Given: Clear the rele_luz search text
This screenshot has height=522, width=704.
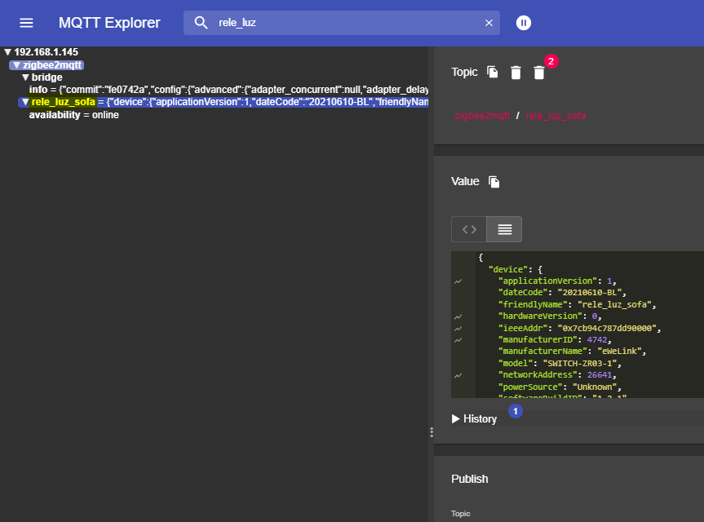Looking at the screenshot, I should 489,23.
